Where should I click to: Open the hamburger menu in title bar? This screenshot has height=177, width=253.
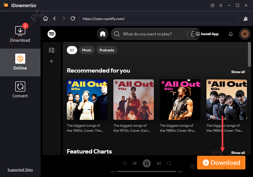[x=221, y=5]
